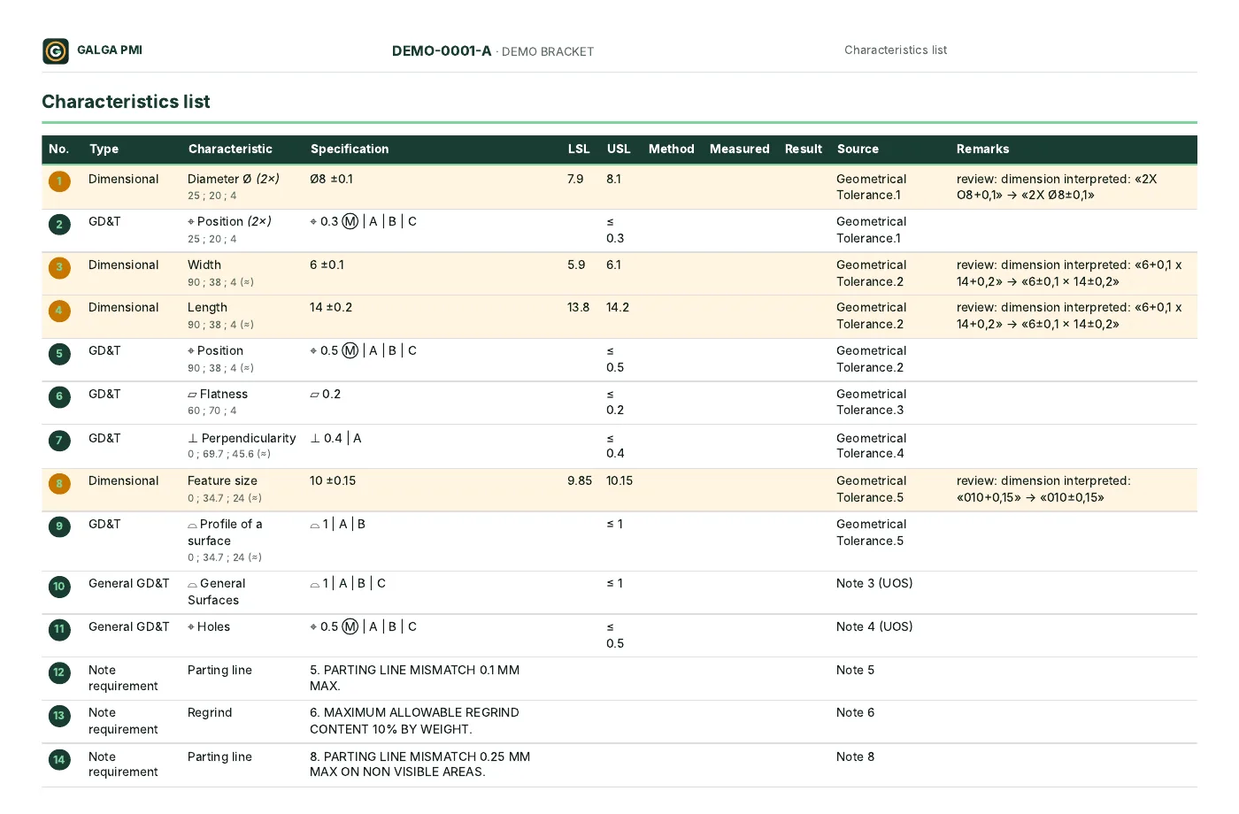
Task: Click the Remarks column header
Action: (x=983, y=150)
